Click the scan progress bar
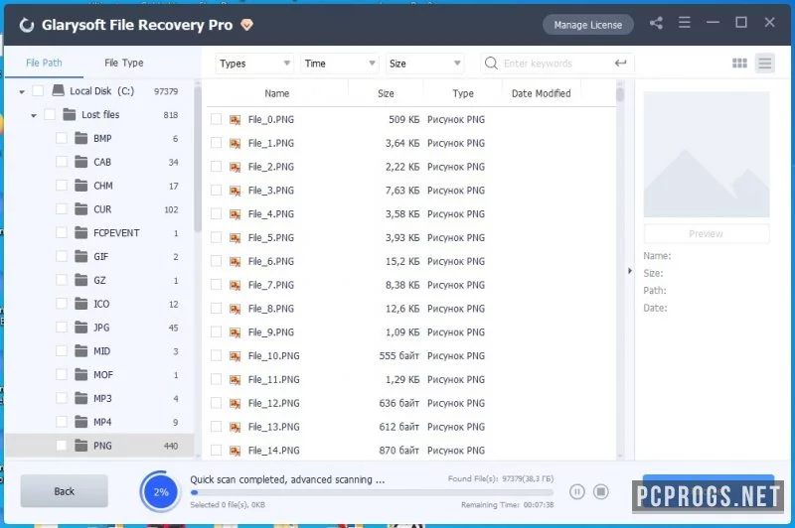The image size is (795, 528). pyautogui.click(x=372, y=492)
